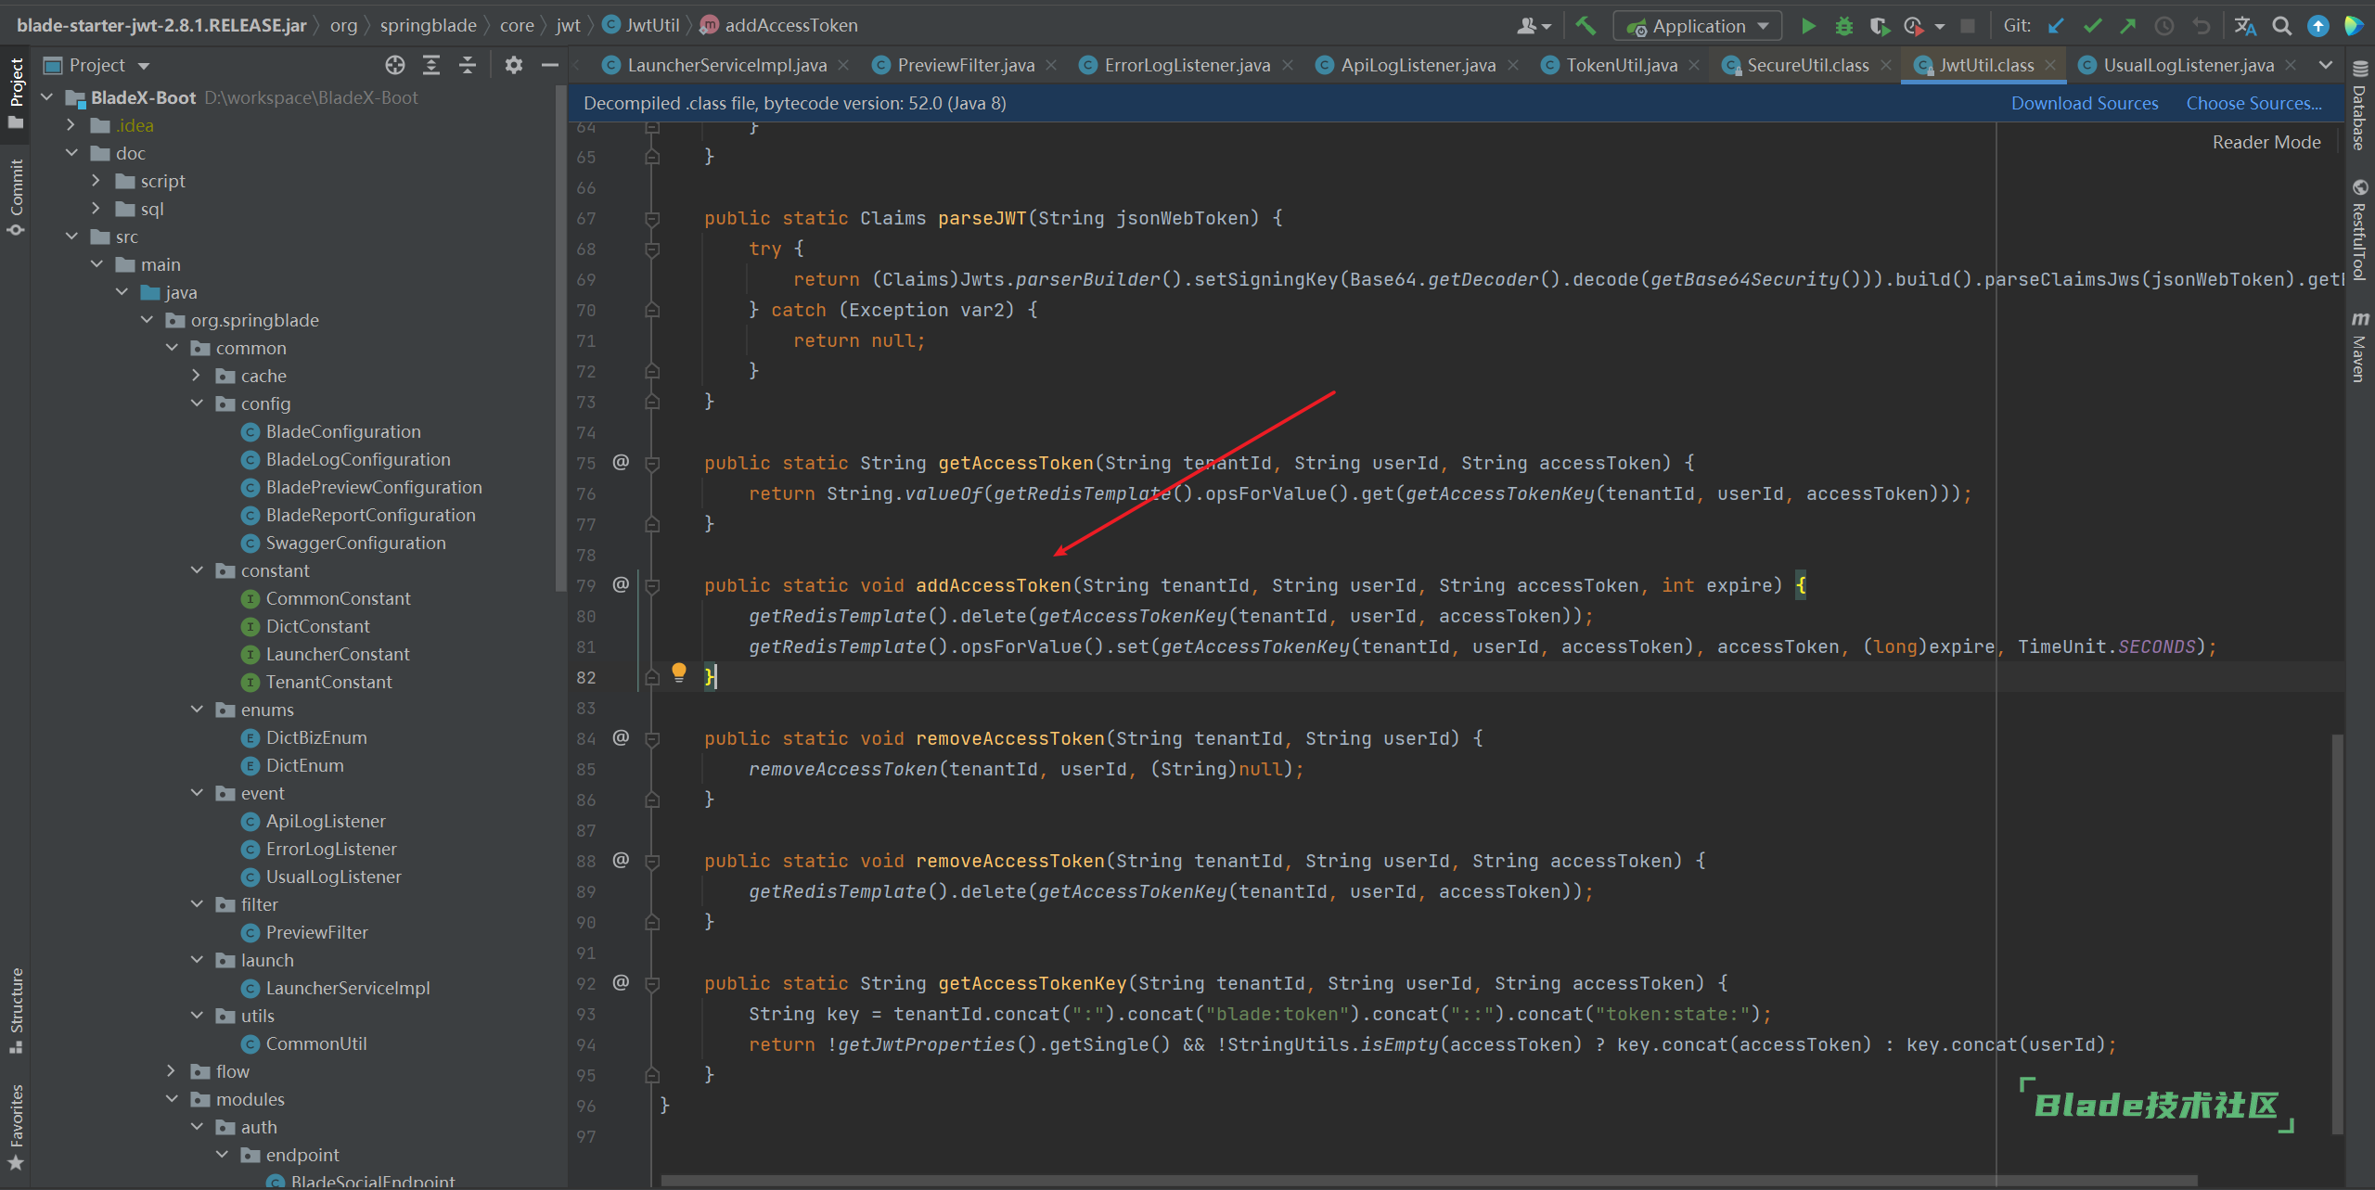Run the Application configuration with the green play icon
This screenshot has height=1190, width=2375.
click(1808, 26)
